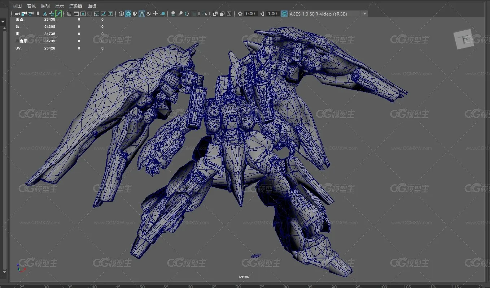Click the 边 HUD label
490x288 pixels.
(18, 27)
